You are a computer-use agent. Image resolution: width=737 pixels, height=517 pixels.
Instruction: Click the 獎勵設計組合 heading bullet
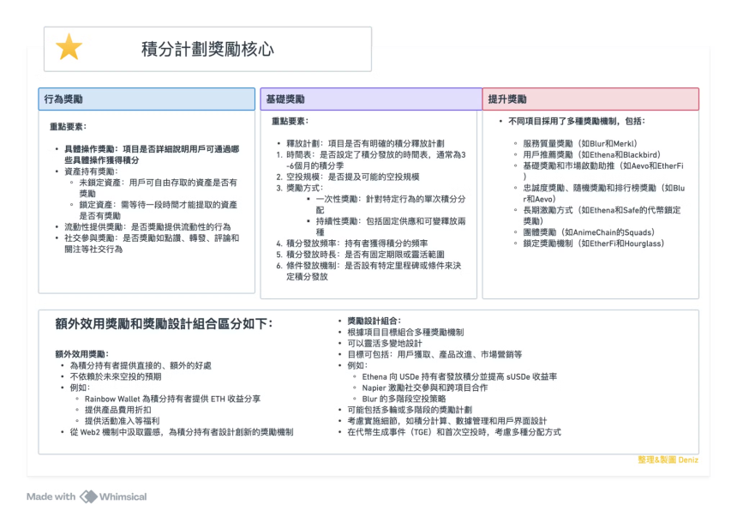coord(374,321)
